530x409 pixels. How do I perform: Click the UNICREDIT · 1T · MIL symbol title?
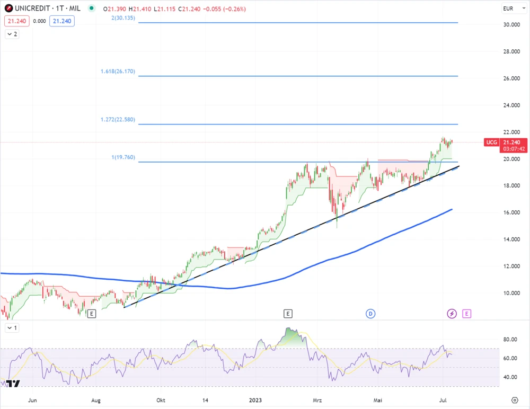(x=49, y=9)
